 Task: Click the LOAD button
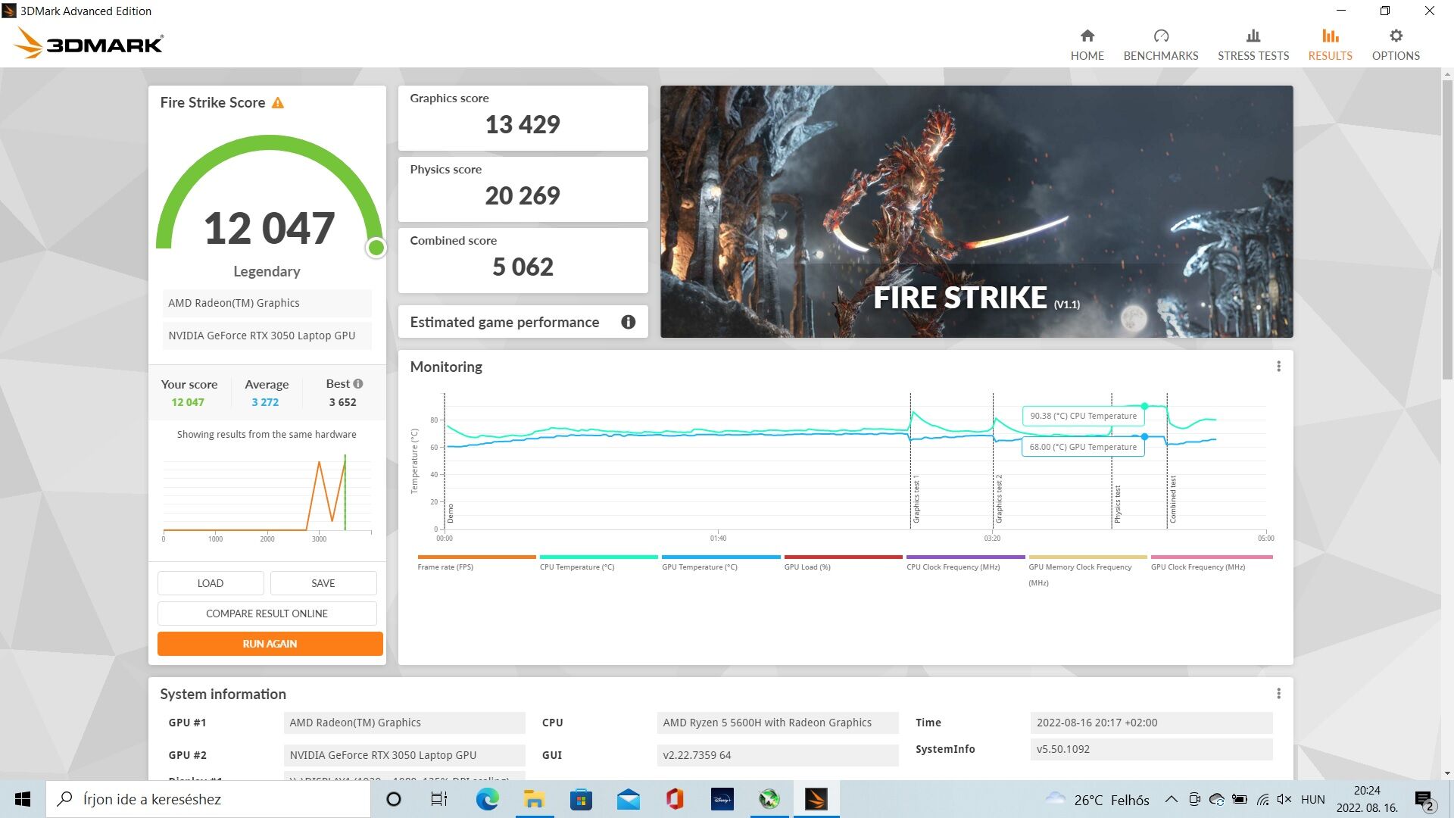[x=211, y=583]
